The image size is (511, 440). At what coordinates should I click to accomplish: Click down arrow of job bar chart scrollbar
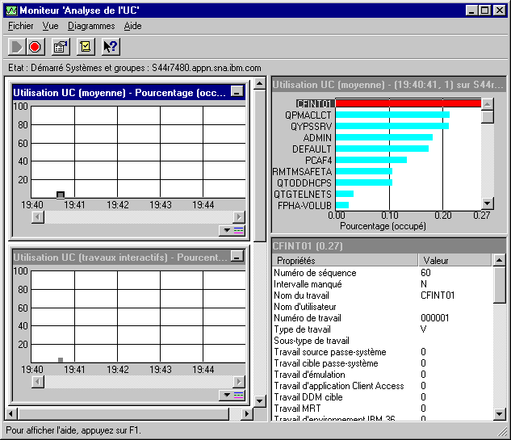pos(488,203)
